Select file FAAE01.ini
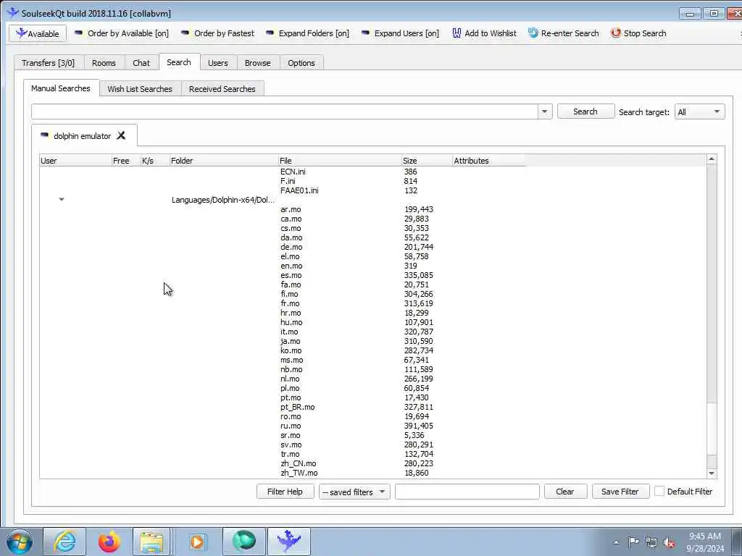This screenshot has width=742, height=556. 299,190
